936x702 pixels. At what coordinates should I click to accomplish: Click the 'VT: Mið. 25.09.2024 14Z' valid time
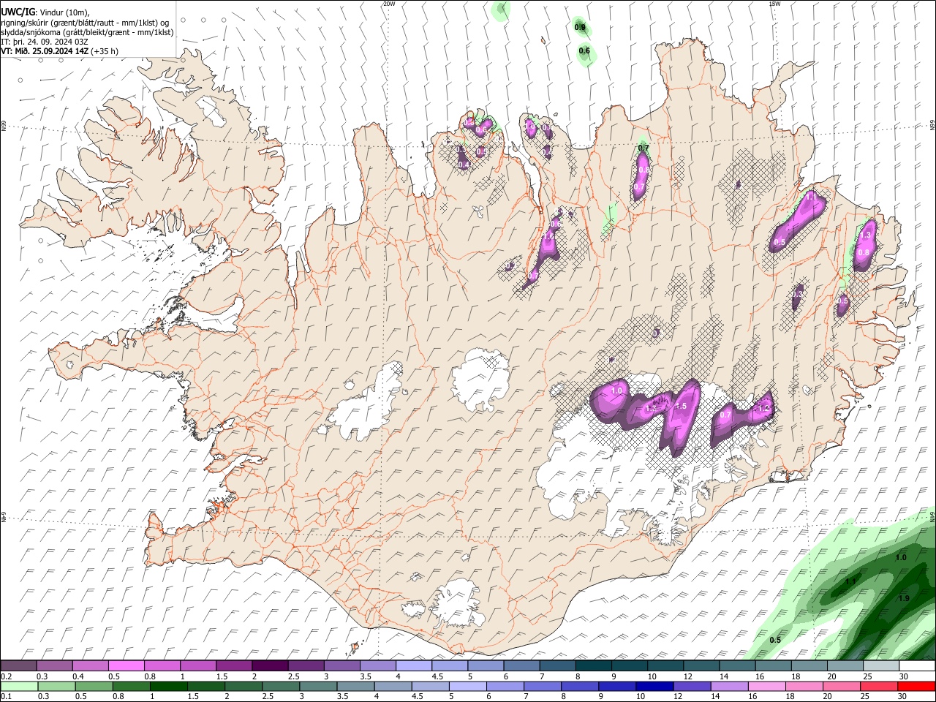45,51
